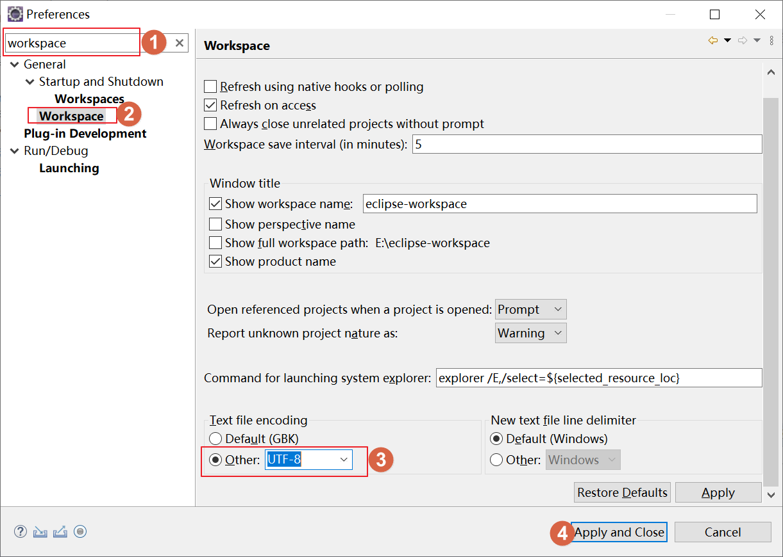Open the three-dot view menu icon
This screenshot has height=557, width=783.
pyautogui.click(x=771, y=41)
